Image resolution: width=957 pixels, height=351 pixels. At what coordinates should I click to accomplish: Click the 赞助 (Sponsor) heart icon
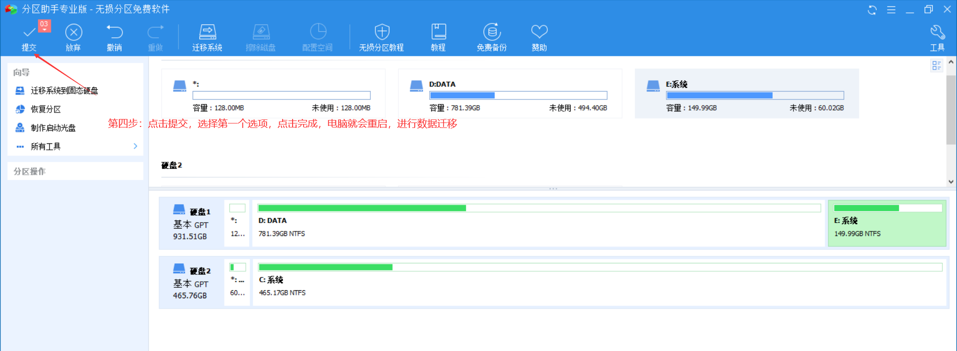click(x=539, y=32)
